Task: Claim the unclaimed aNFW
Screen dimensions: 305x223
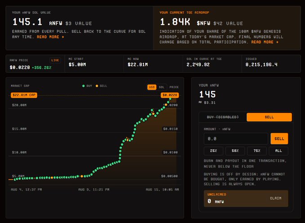Action: coord(276,198)
